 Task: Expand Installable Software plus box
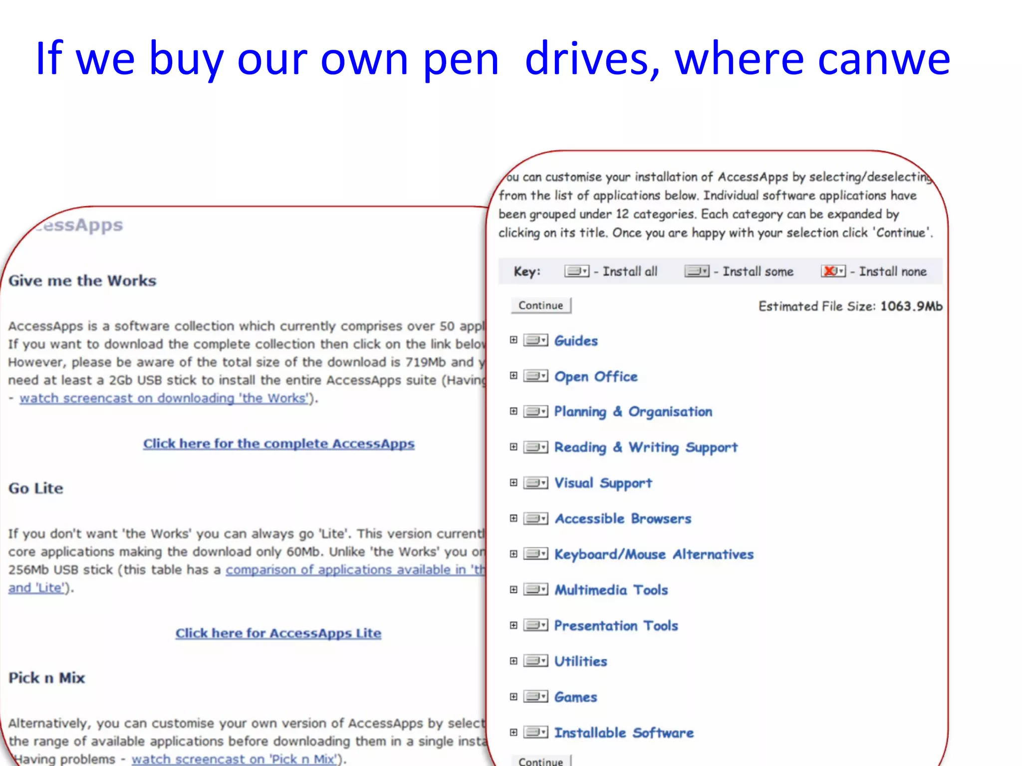(x=513, y=732)
